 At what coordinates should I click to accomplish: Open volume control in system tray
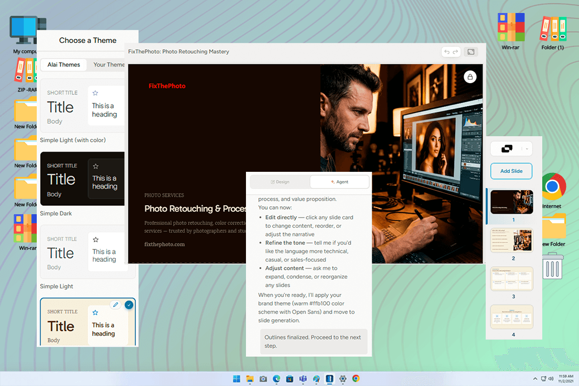tap(551, 379)
